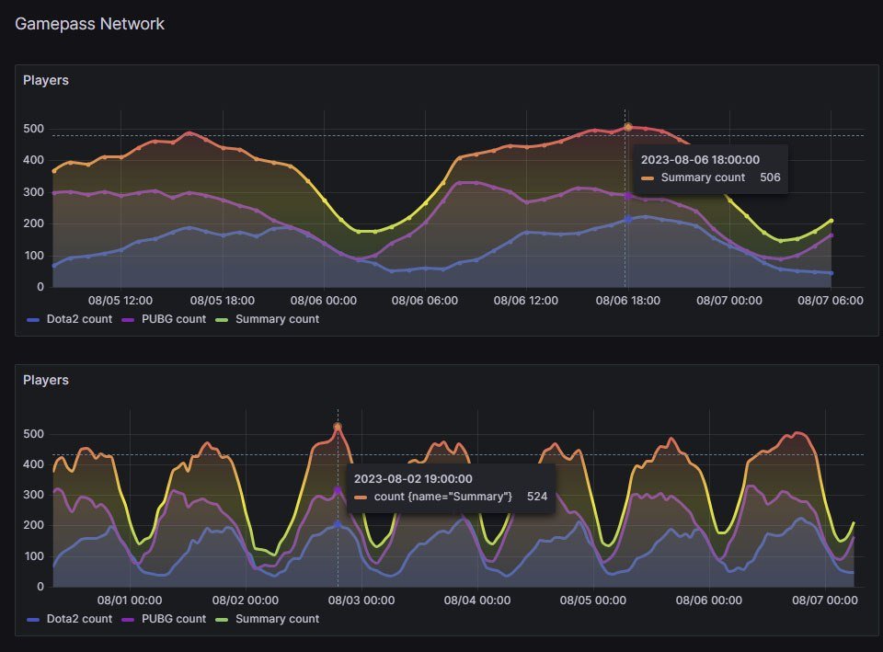Click the 08/03 00:00 axis label in bottom chart
The image size is (883, 652).
[x=361, y=601]
